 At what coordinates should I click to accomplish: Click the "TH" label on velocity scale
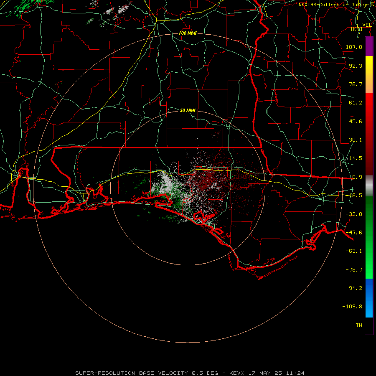point(359,325)
